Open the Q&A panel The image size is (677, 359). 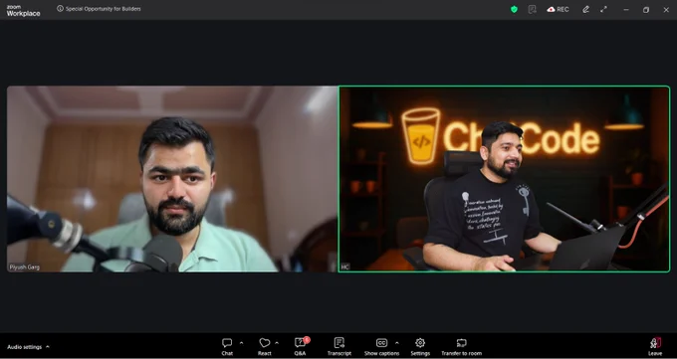tap(300, 347)
